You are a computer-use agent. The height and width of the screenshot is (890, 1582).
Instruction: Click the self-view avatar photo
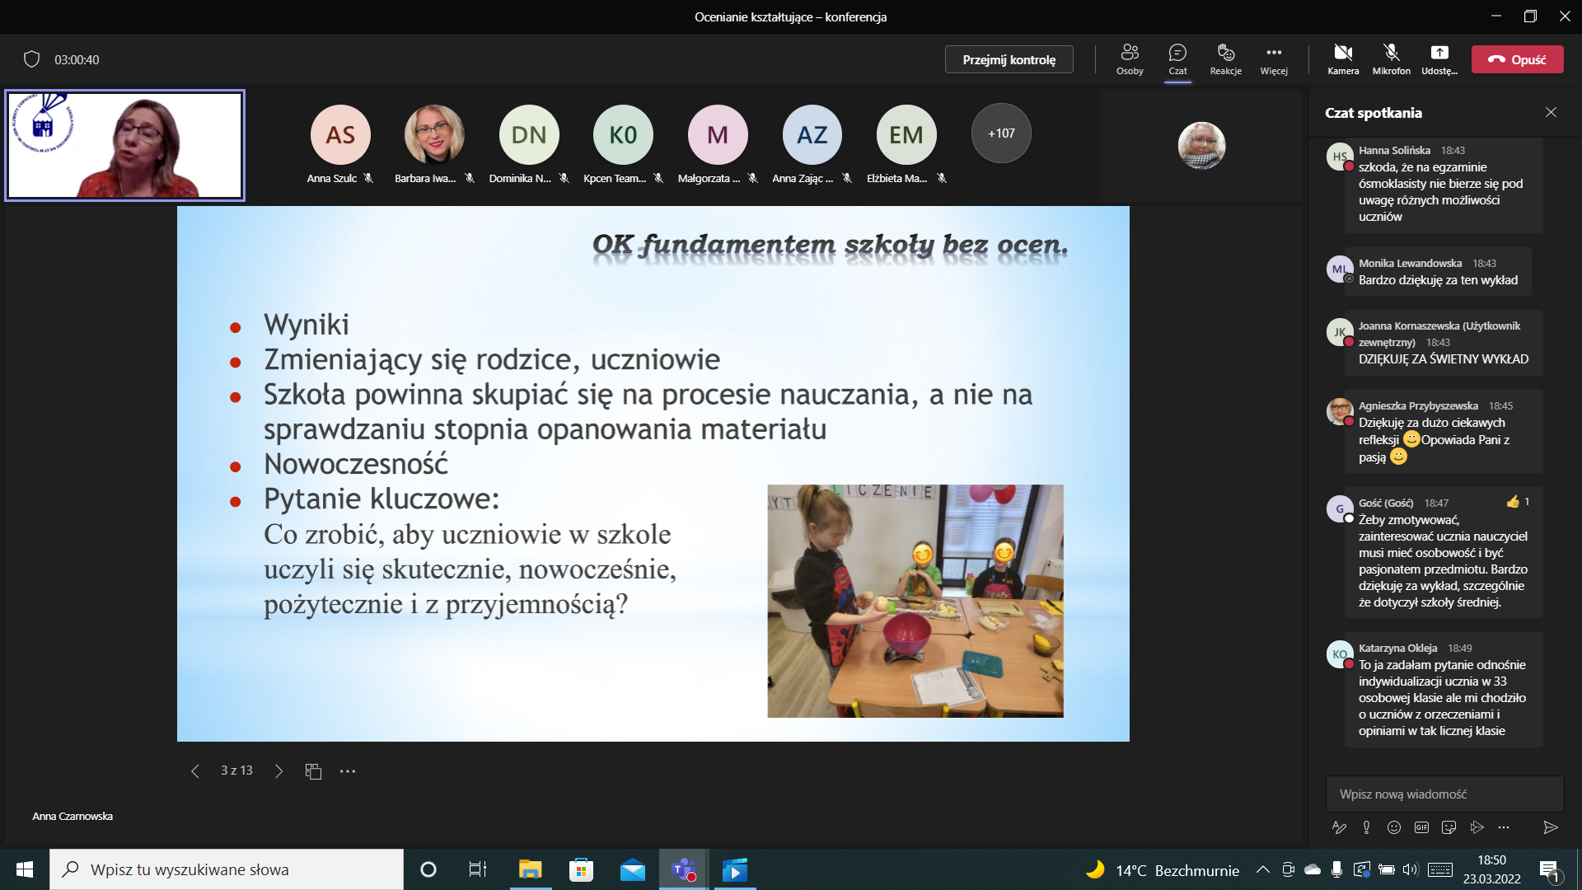point(1201,146)
